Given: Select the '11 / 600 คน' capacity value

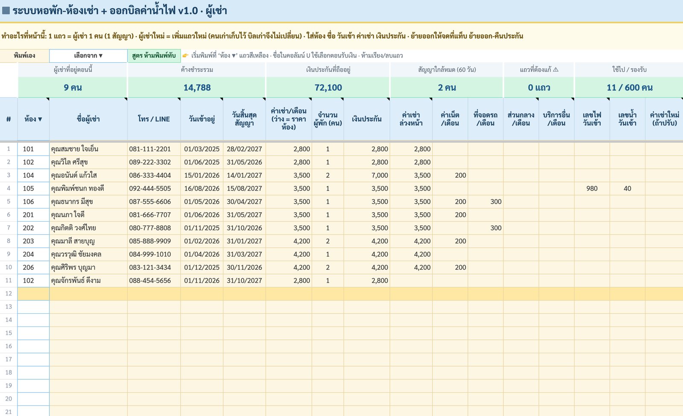Looking at the screenshot, I should [629, 88].
